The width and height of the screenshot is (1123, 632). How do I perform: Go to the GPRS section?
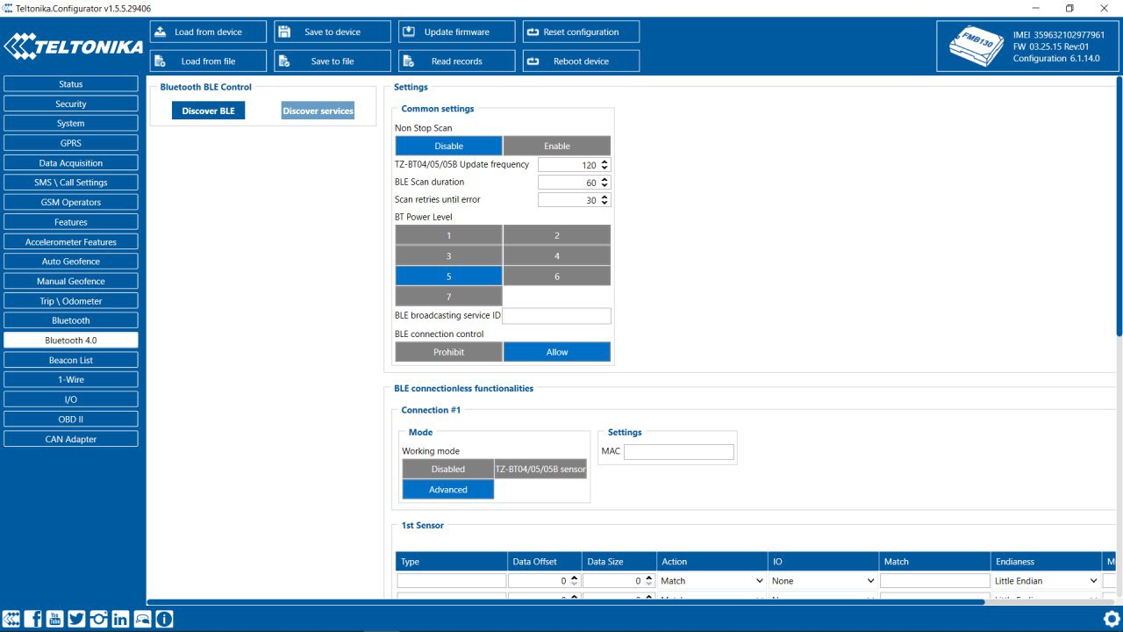pyautogui.click(x=71, y=143)
